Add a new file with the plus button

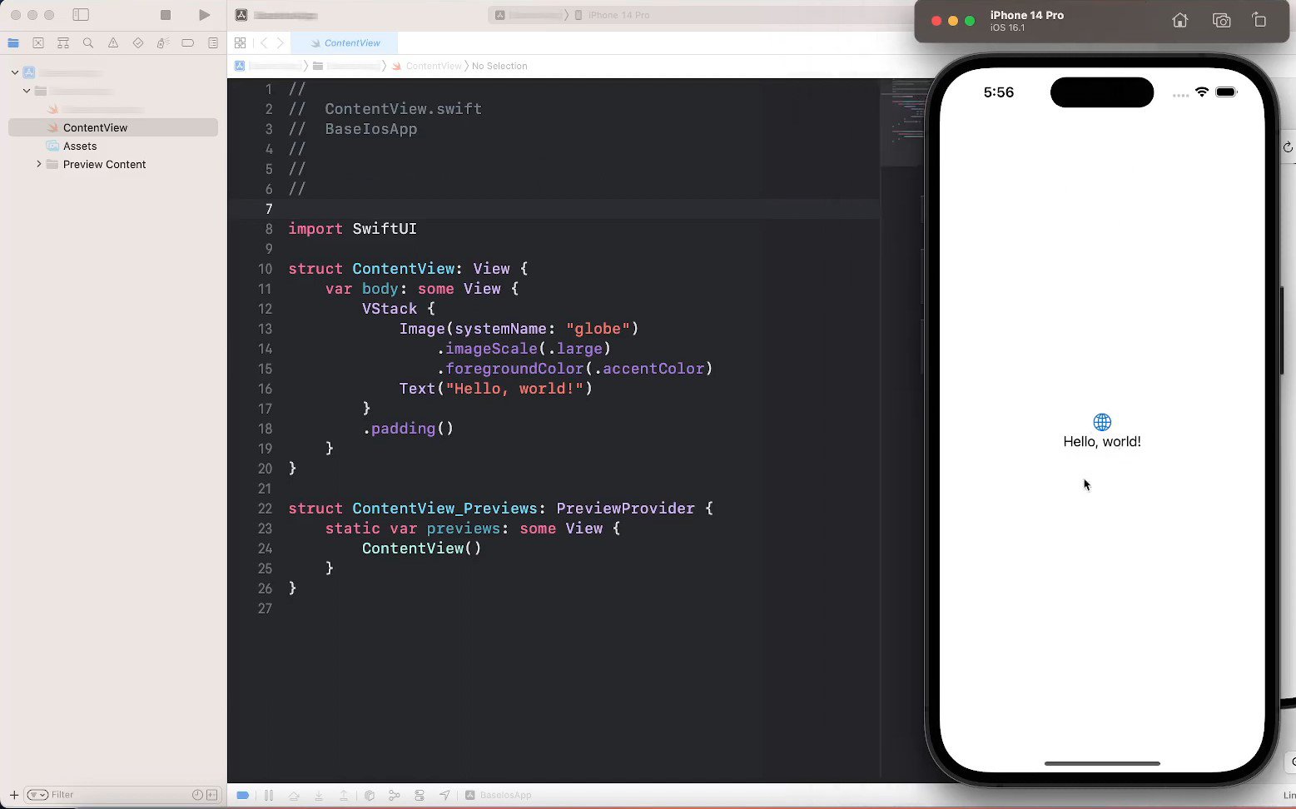[13, 795]
